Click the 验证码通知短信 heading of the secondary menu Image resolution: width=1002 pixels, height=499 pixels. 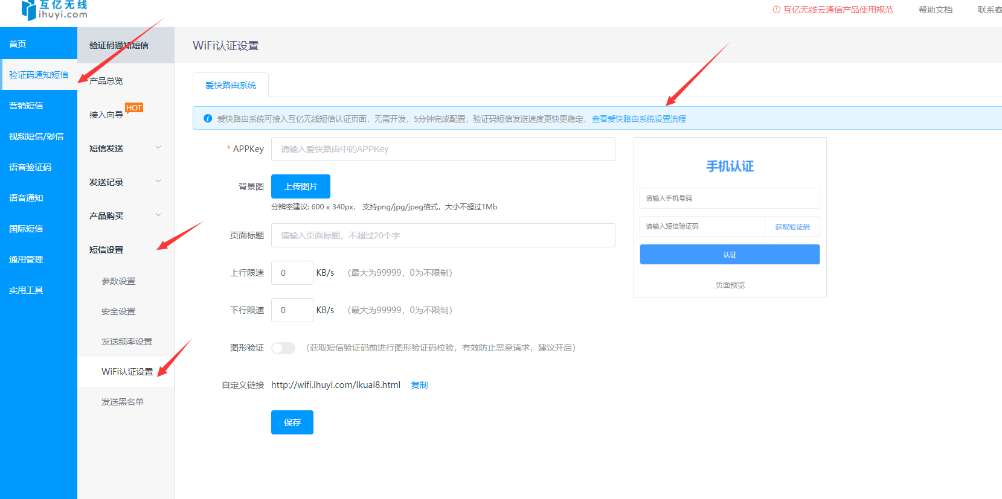coord(119,45)
